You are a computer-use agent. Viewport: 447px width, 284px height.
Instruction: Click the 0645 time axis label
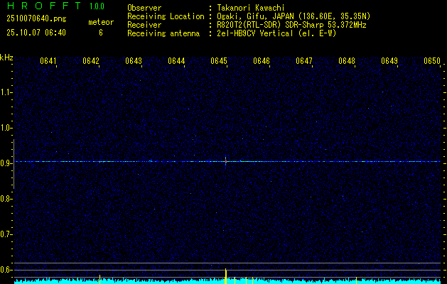219,60
